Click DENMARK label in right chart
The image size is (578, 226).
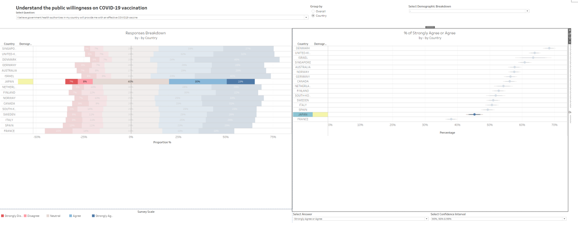[x=303, y=48]
